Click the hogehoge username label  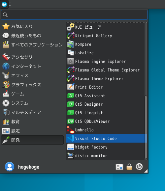pyautogui.click(x=29, y=167)
